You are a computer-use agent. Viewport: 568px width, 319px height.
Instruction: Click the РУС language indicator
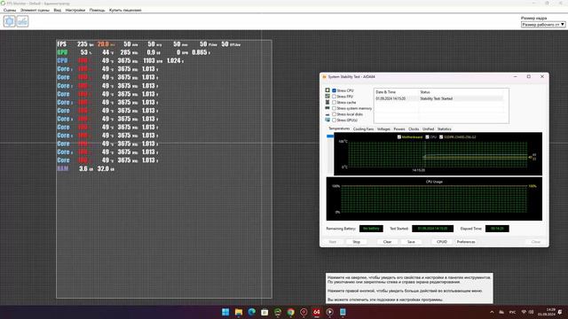tap(513, 312)
